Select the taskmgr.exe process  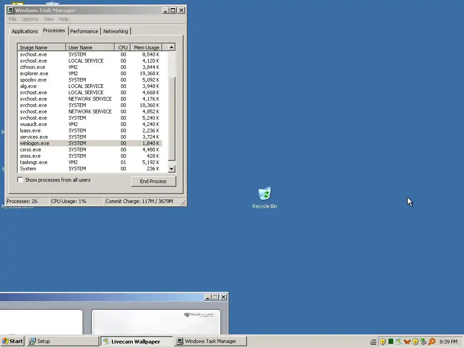90,163
